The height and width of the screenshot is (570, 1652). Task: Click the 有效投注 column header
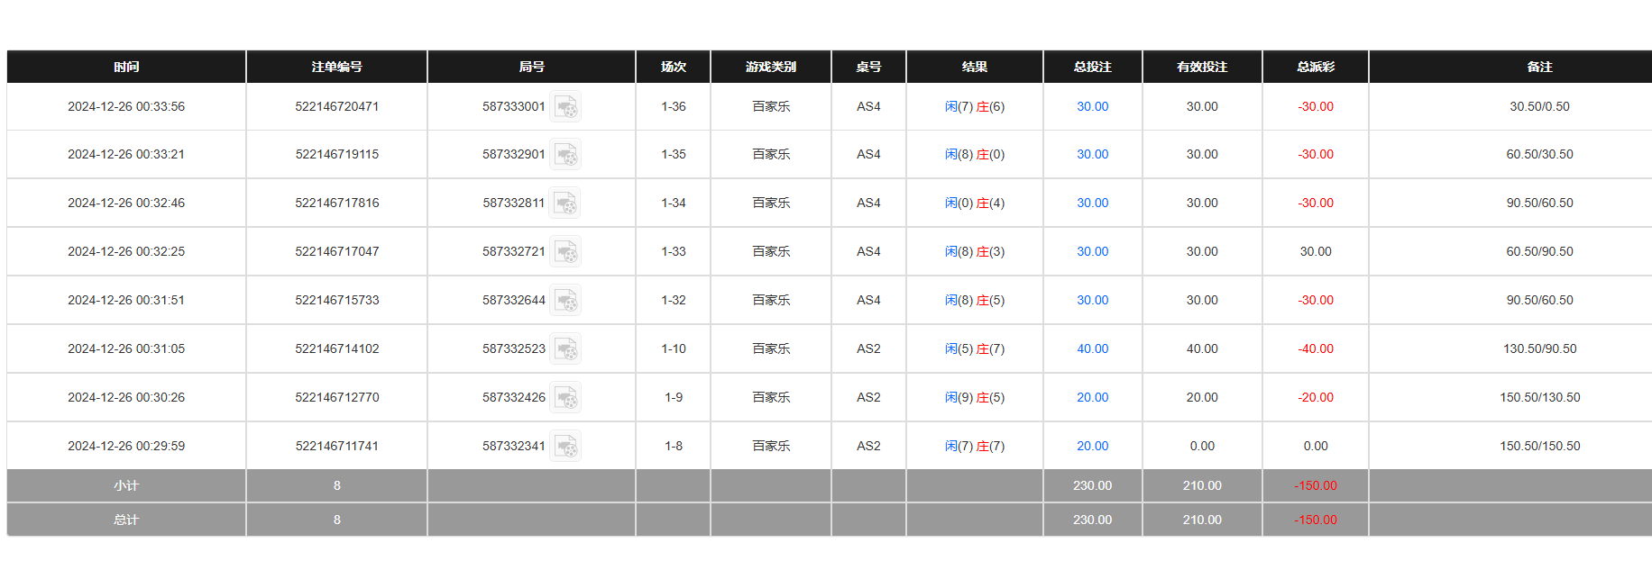(x=1201, y=67)
